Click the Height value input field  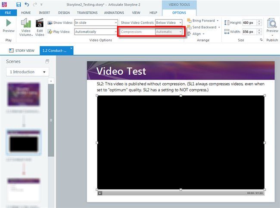click(249, 22)
